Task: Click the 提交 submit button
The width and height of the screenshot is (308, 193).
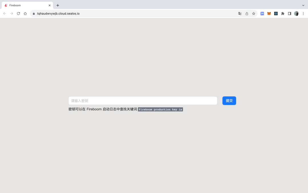Action: click(x=229, y=101)
